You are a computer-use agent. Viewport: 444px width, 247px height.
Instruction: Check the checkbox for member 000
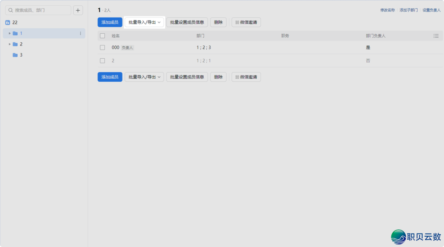click(102, 48)
